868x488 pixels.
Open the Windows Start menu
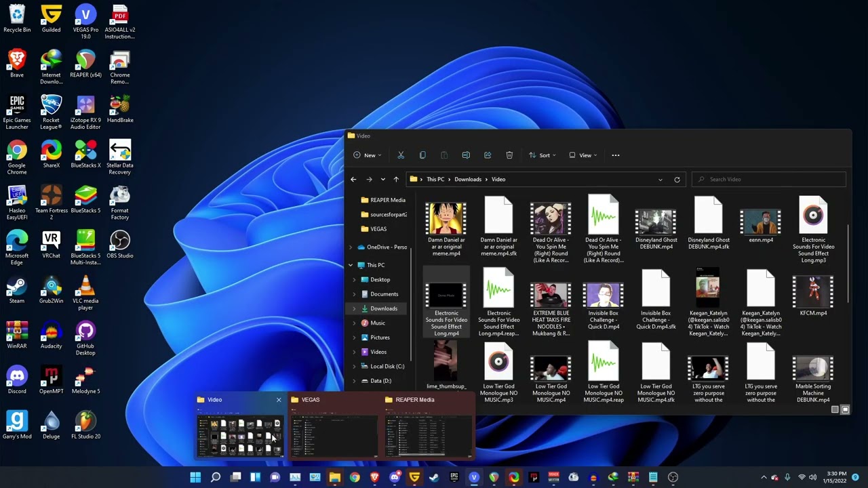point(195,478)
